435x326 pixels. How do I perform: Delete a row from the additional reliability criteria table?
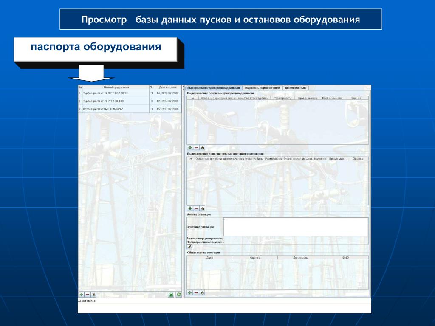pos(196,208)
